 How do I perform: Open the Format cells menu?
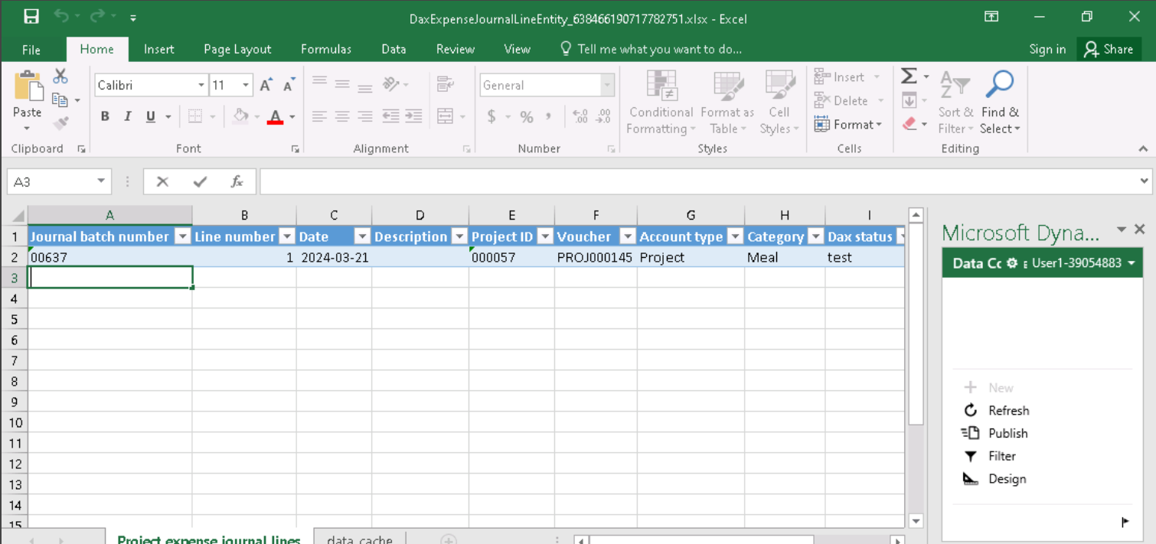(848, 124)
